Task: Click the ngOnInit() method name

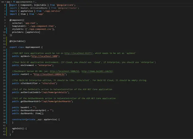Action: [18, 128]
